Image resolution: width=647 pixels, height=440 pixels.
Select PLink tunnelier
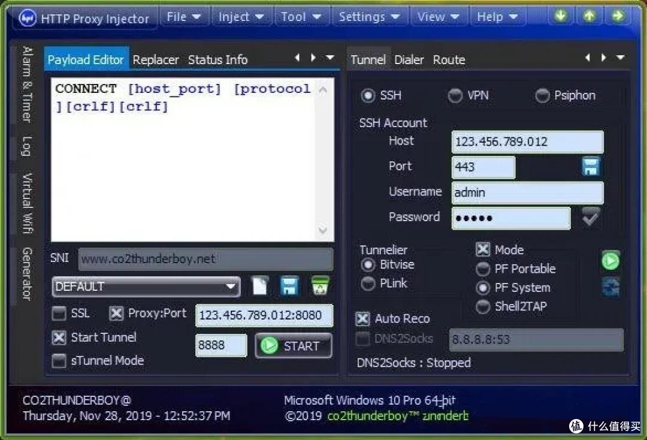coord(368,284)
